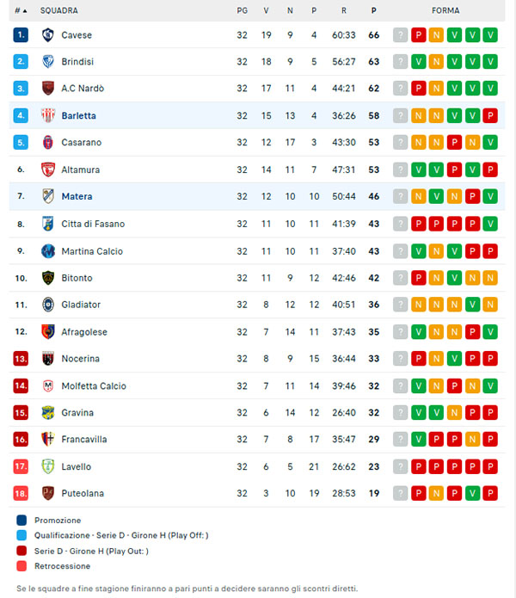The image size is (516, 598).
Task: Click the number 13 rank badge for Nocerina
Action: coord(21,359)
